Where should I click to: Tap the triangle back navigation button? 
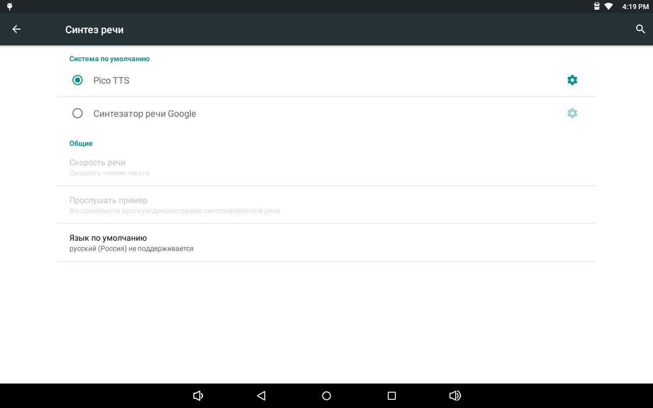tap(261, 396)
